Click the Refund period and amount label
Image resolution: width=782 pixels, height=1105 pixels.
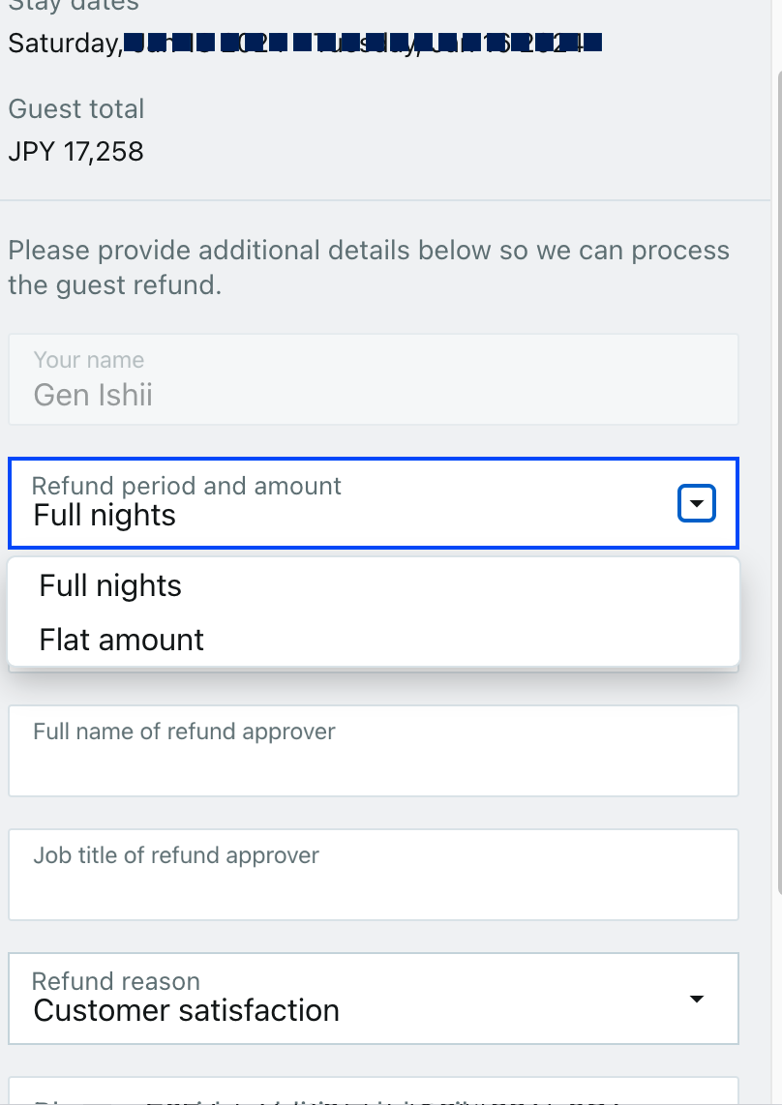pos(187,486)
